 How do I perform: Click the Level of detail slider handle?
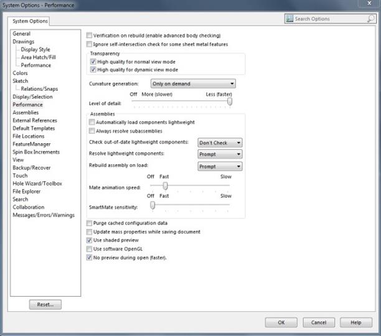point(230,101)
